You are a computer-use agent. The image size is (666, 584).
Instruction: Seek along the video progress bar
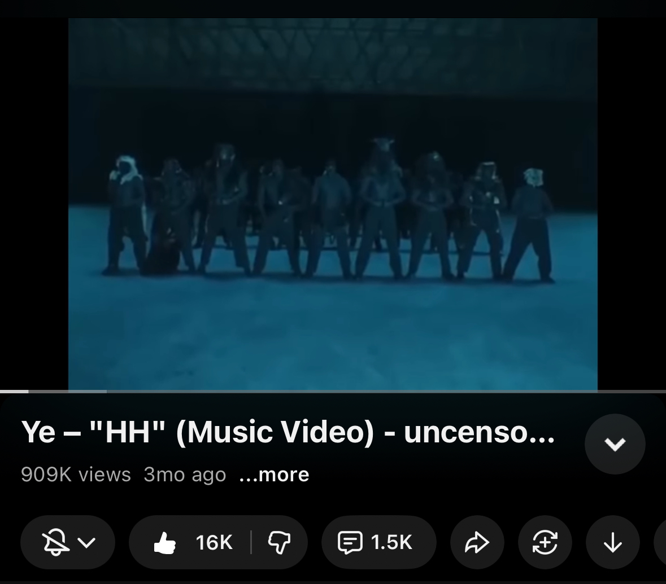(333, 392)
